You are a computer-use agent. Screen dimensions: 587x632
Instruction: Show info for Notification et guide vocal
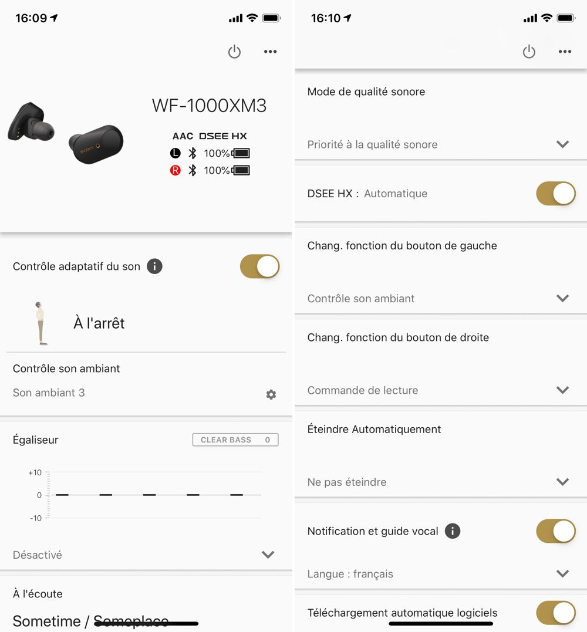click(x=453, y=531)
